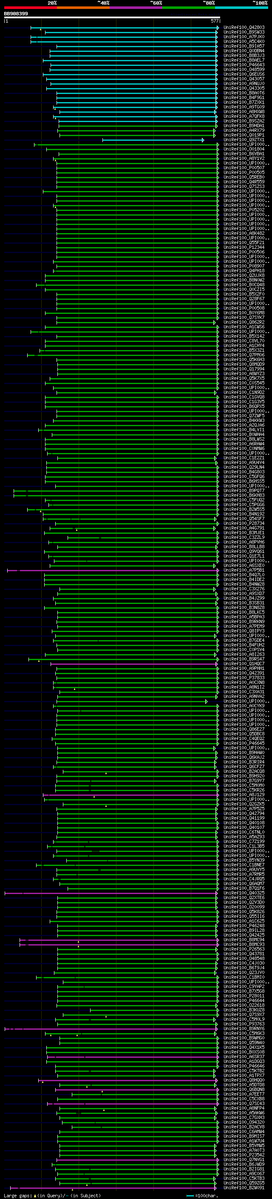
Task: Select hit UniRef100_P46248
Action: (x=244, y=926)
